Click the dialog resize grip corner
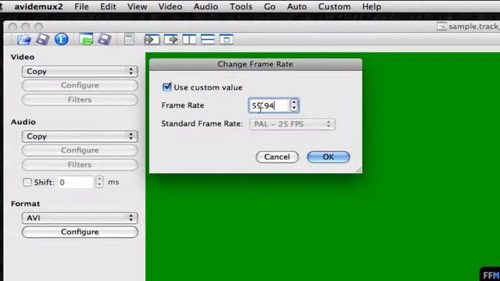 (359, 170)
